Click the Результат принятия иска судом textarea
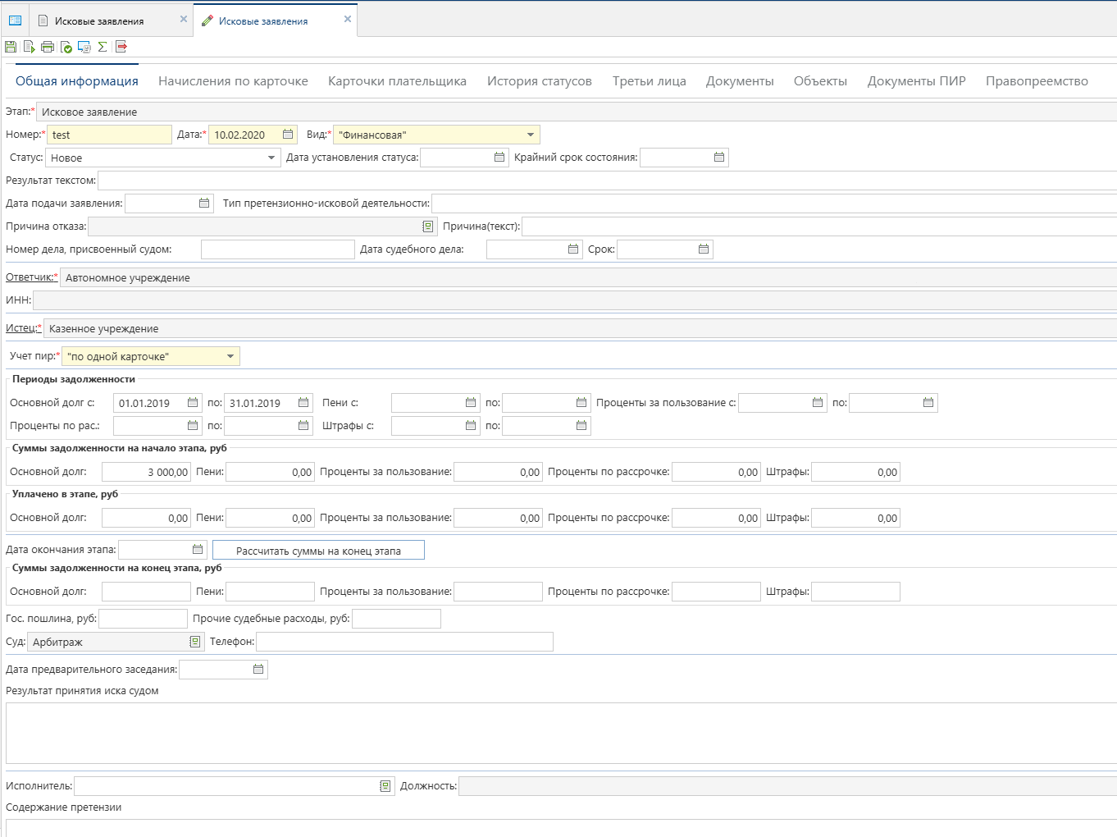This screenshot has width=1117, height=837. coord(561,733)
